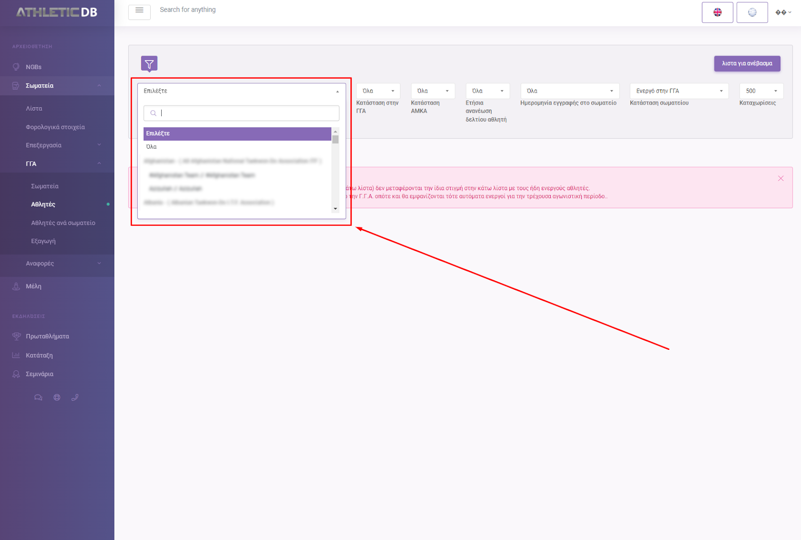Click the dropdown list scrollbar thumb
Image resolution: width=801 pixels, height=540 pixels.
tap(335, 139)
